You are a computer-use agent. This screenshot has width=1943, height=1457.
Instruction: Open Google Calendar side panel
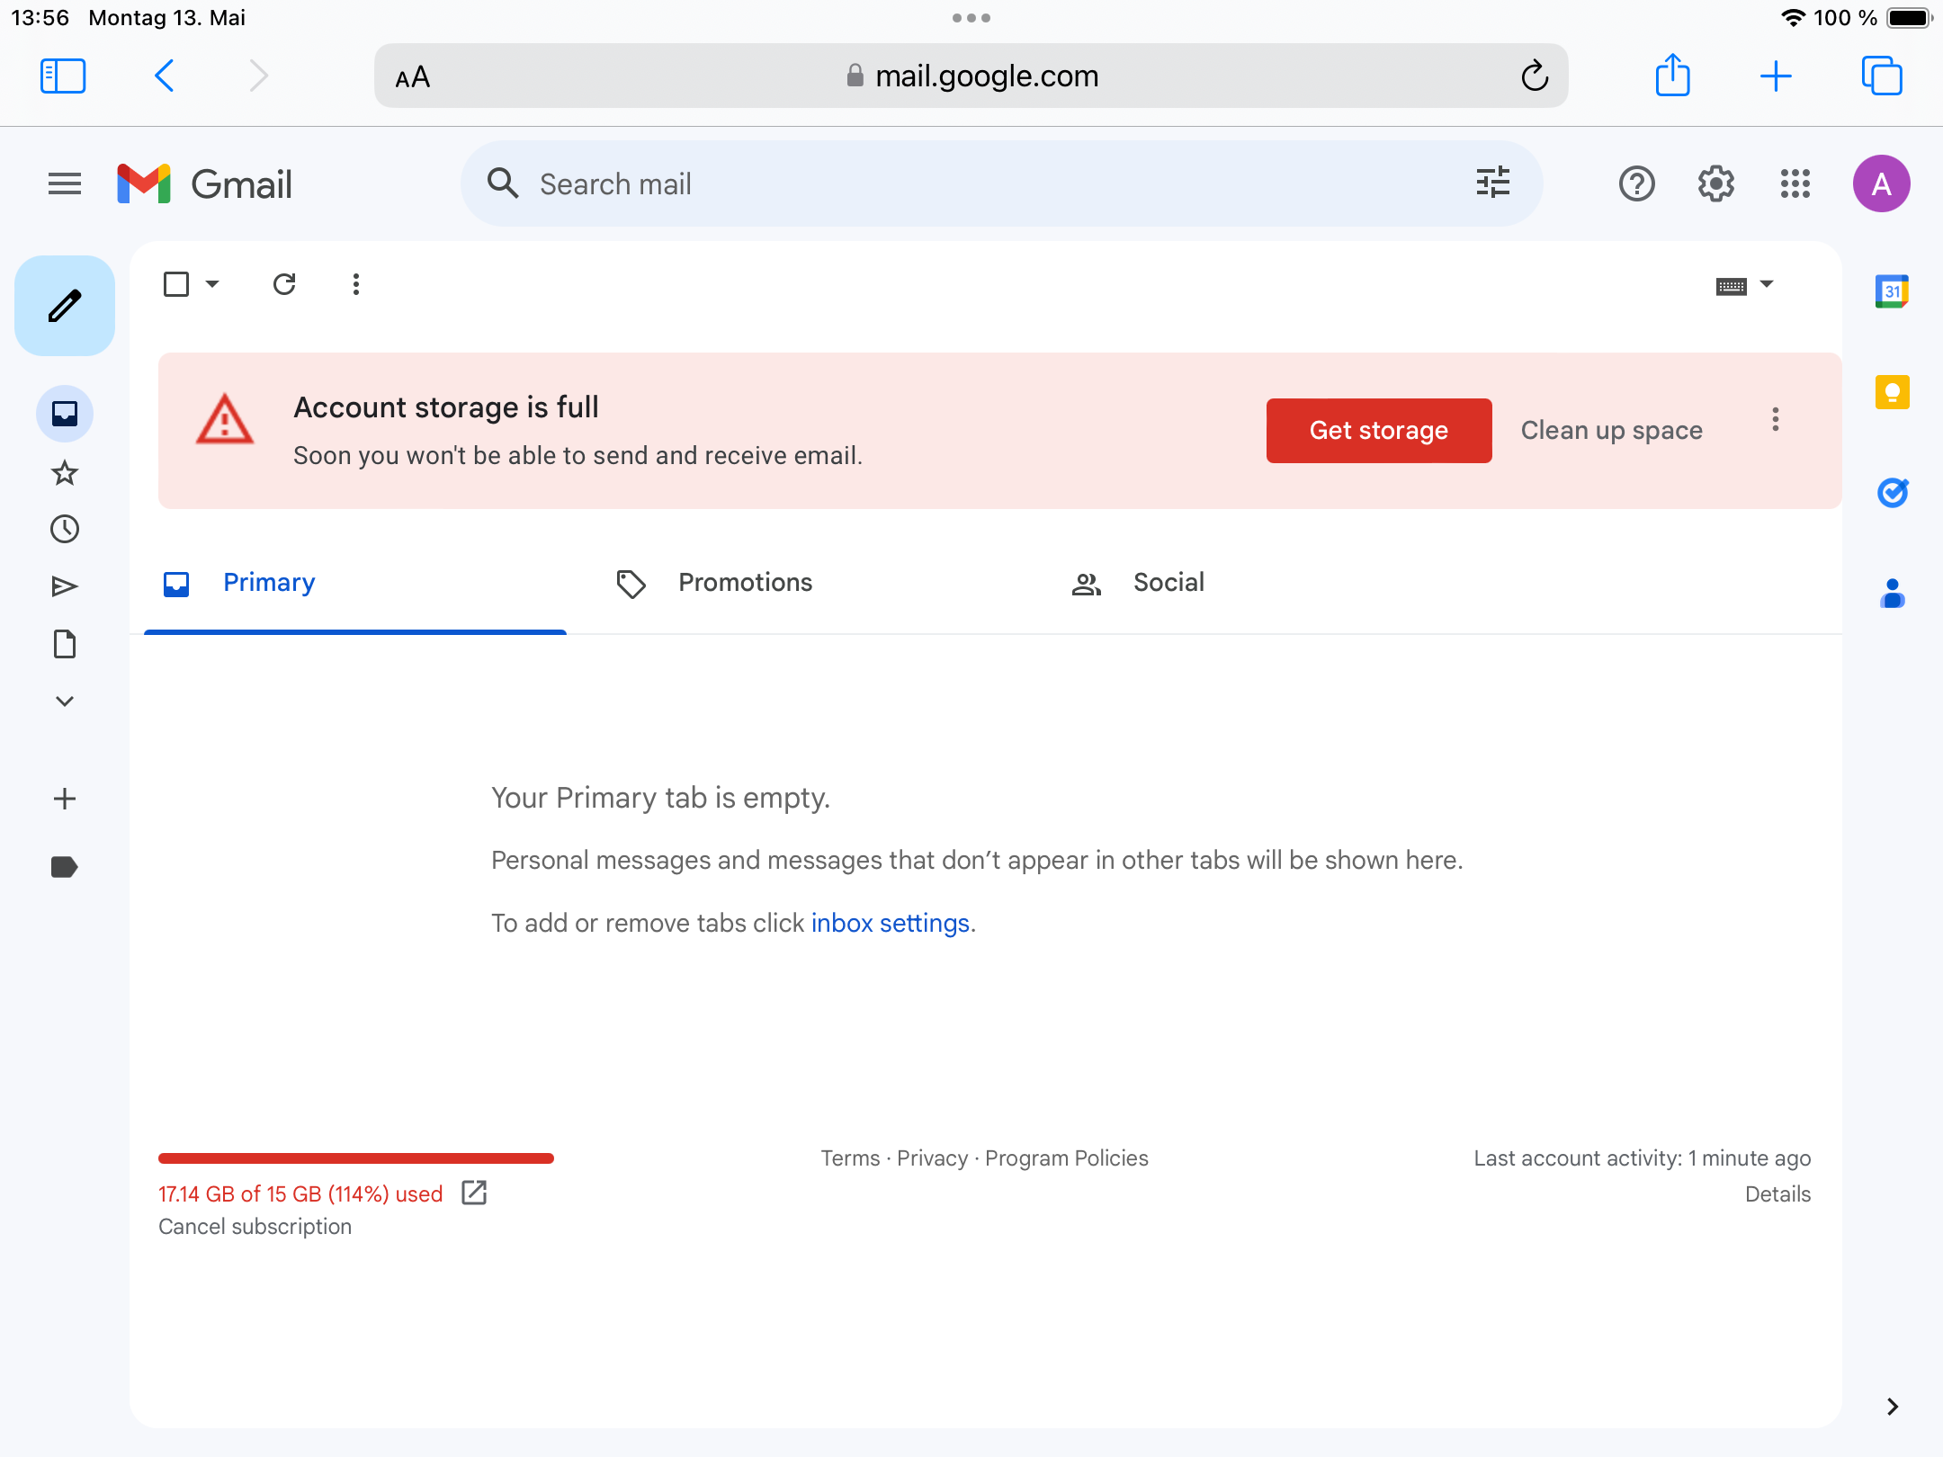click(x=1893, y=291)
